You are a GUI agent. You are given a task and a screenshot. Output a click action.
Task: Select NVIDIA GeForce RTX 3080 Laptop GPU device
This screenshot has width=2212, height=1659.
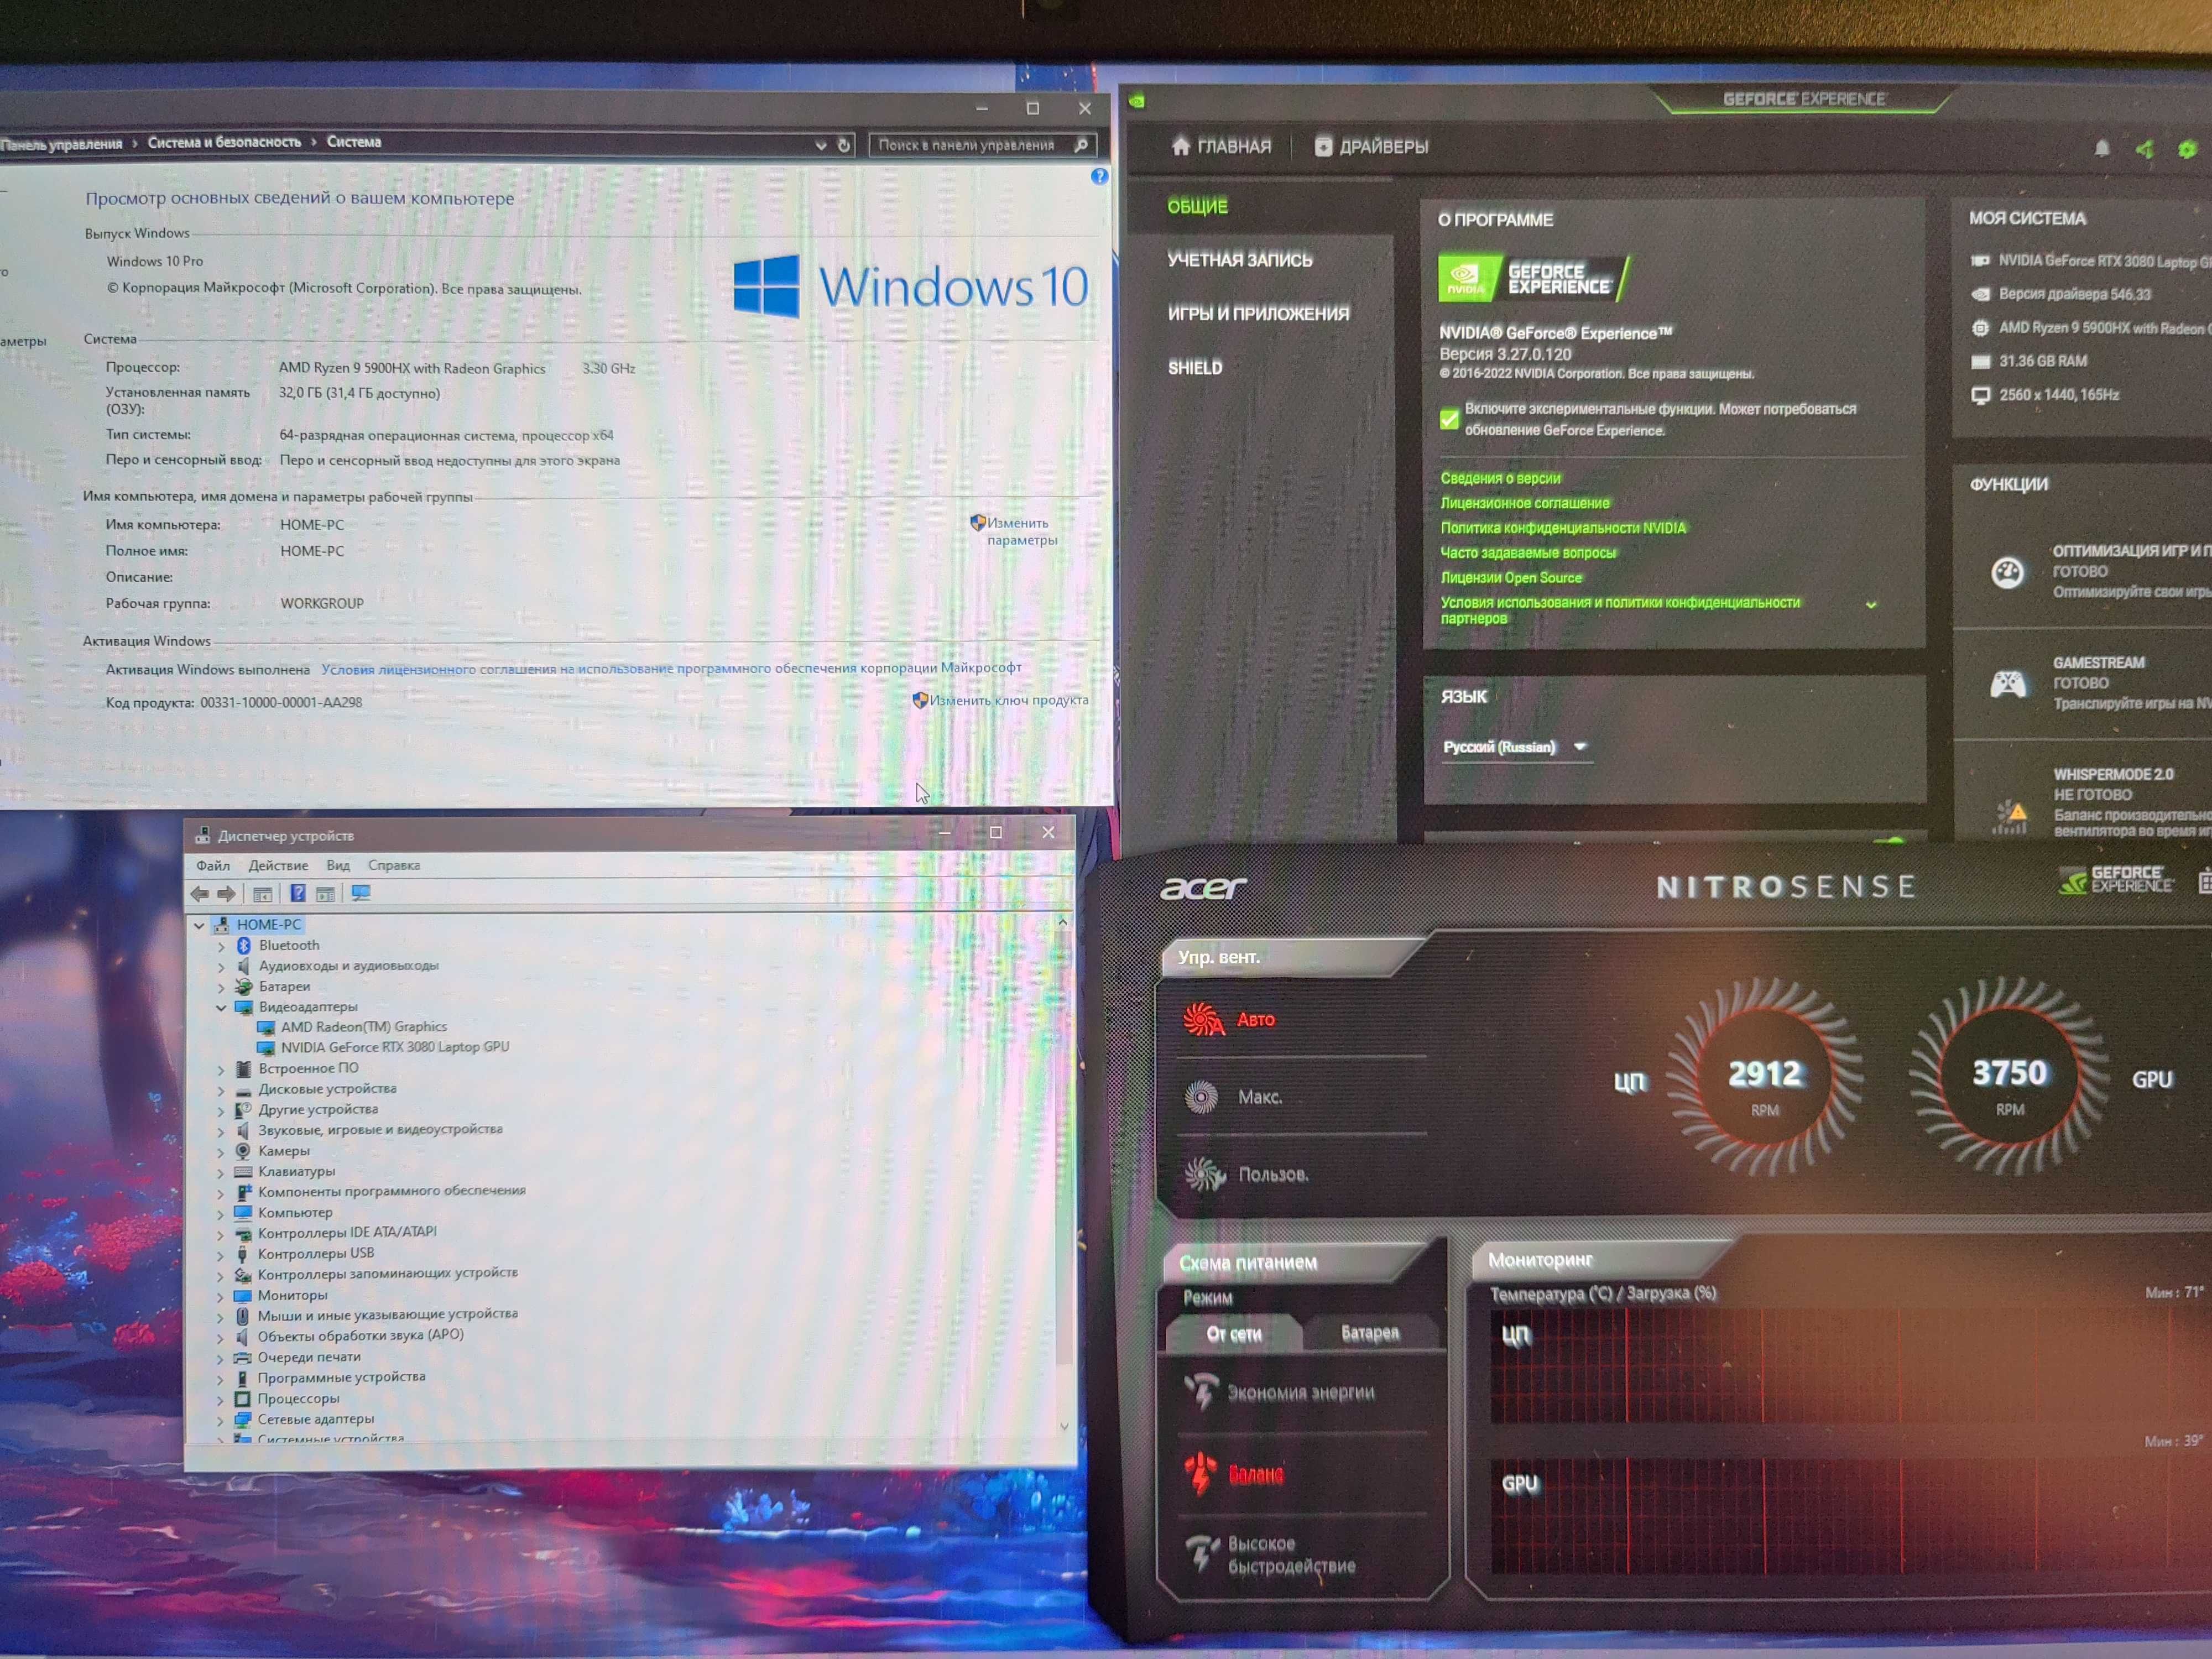point(394,1047)
